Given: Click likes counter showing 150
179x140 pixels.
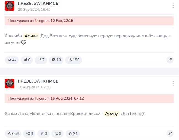Looking at the screenshot, I should [74, 60].
